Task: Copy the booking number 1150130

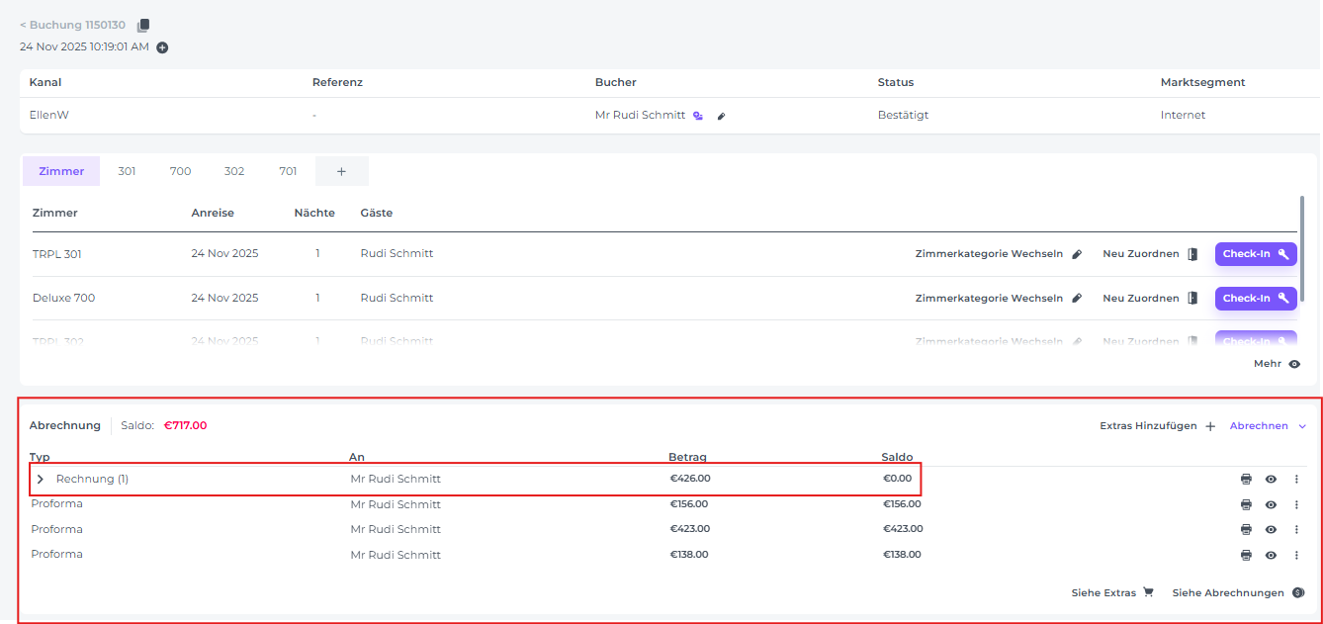Action: [x=143, y=25]
